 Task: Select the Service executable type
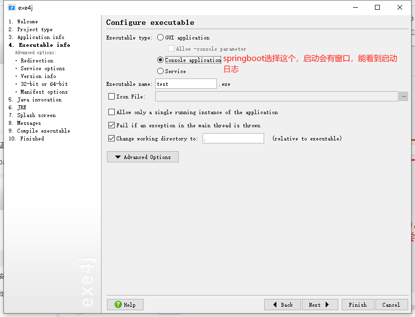pos(160,71)
